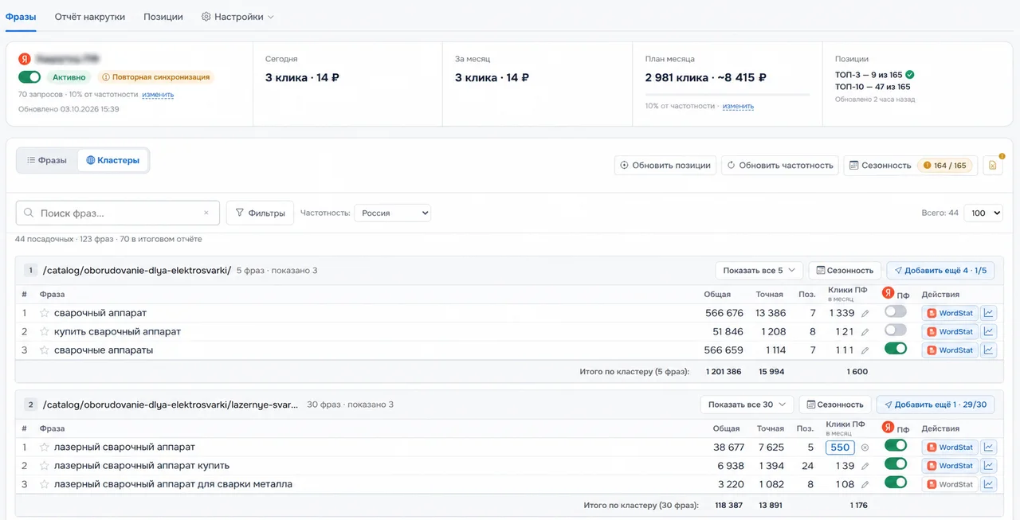This screenshot has height=520, width=1020.
Task: Click the Обновить частотность button
Action: point(780,166)
